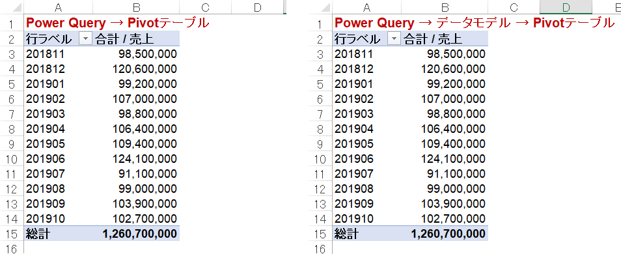Click '総計' total label in right pivot
Viewport: 621px width, 254px height.
click(x=347, y=234)
